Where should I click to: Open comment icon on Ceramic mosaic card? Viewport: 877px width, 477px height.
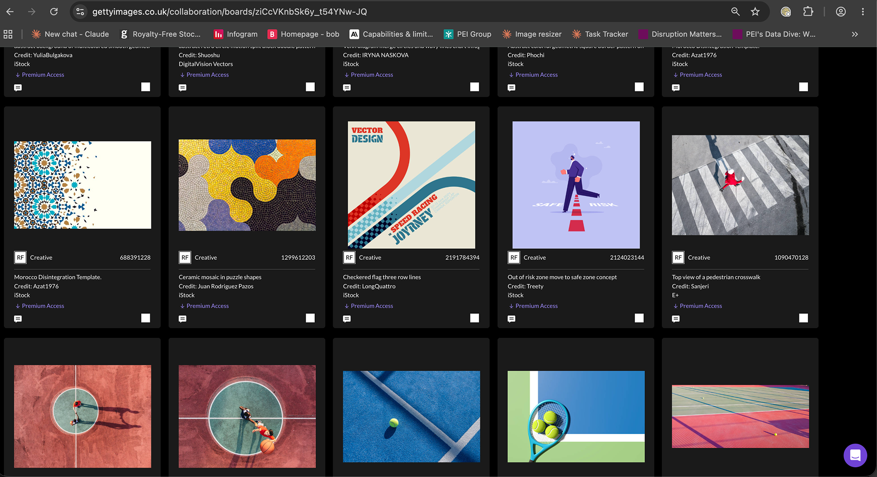183,319
